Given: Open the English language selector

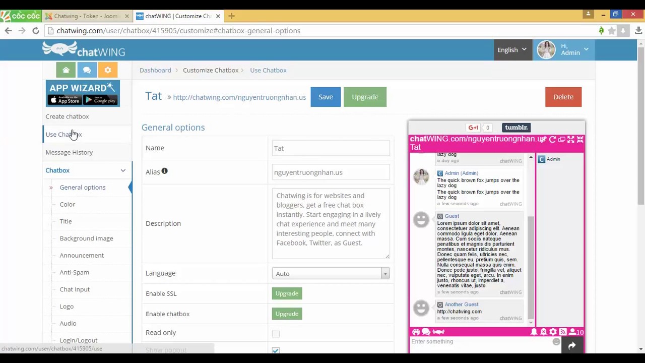Looking at the screenshot, I should (x=512, y=49).
